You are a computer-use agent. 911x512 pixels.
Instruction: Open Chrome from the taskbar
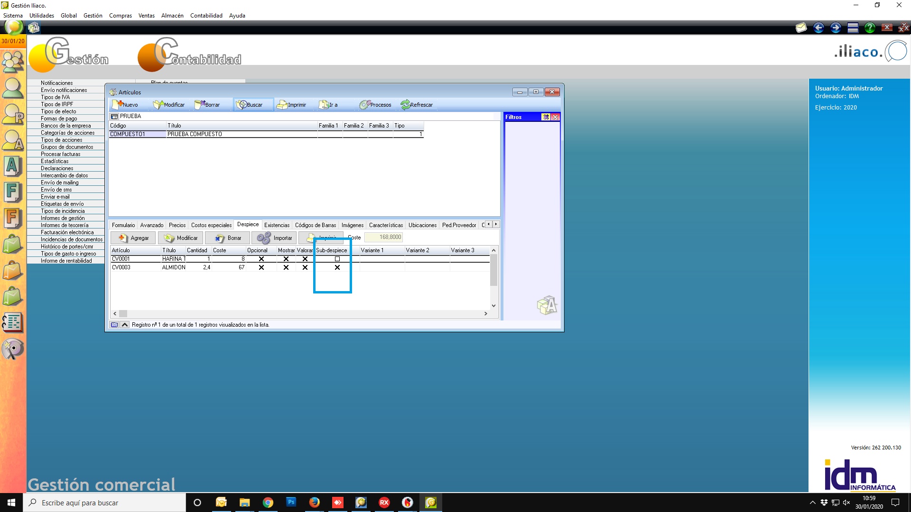coord(268,503)
